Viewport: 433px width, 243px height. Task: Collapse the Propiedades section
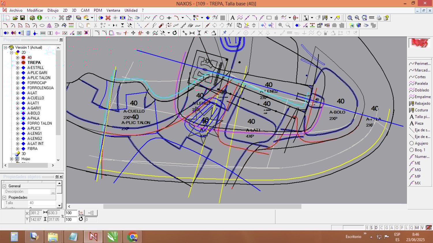[x=4, y=197]
